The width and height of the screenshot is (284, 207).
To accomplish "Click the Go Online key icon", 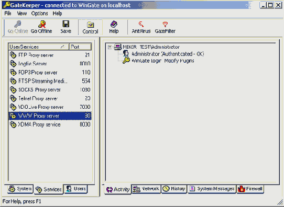I will coord(18,24).
